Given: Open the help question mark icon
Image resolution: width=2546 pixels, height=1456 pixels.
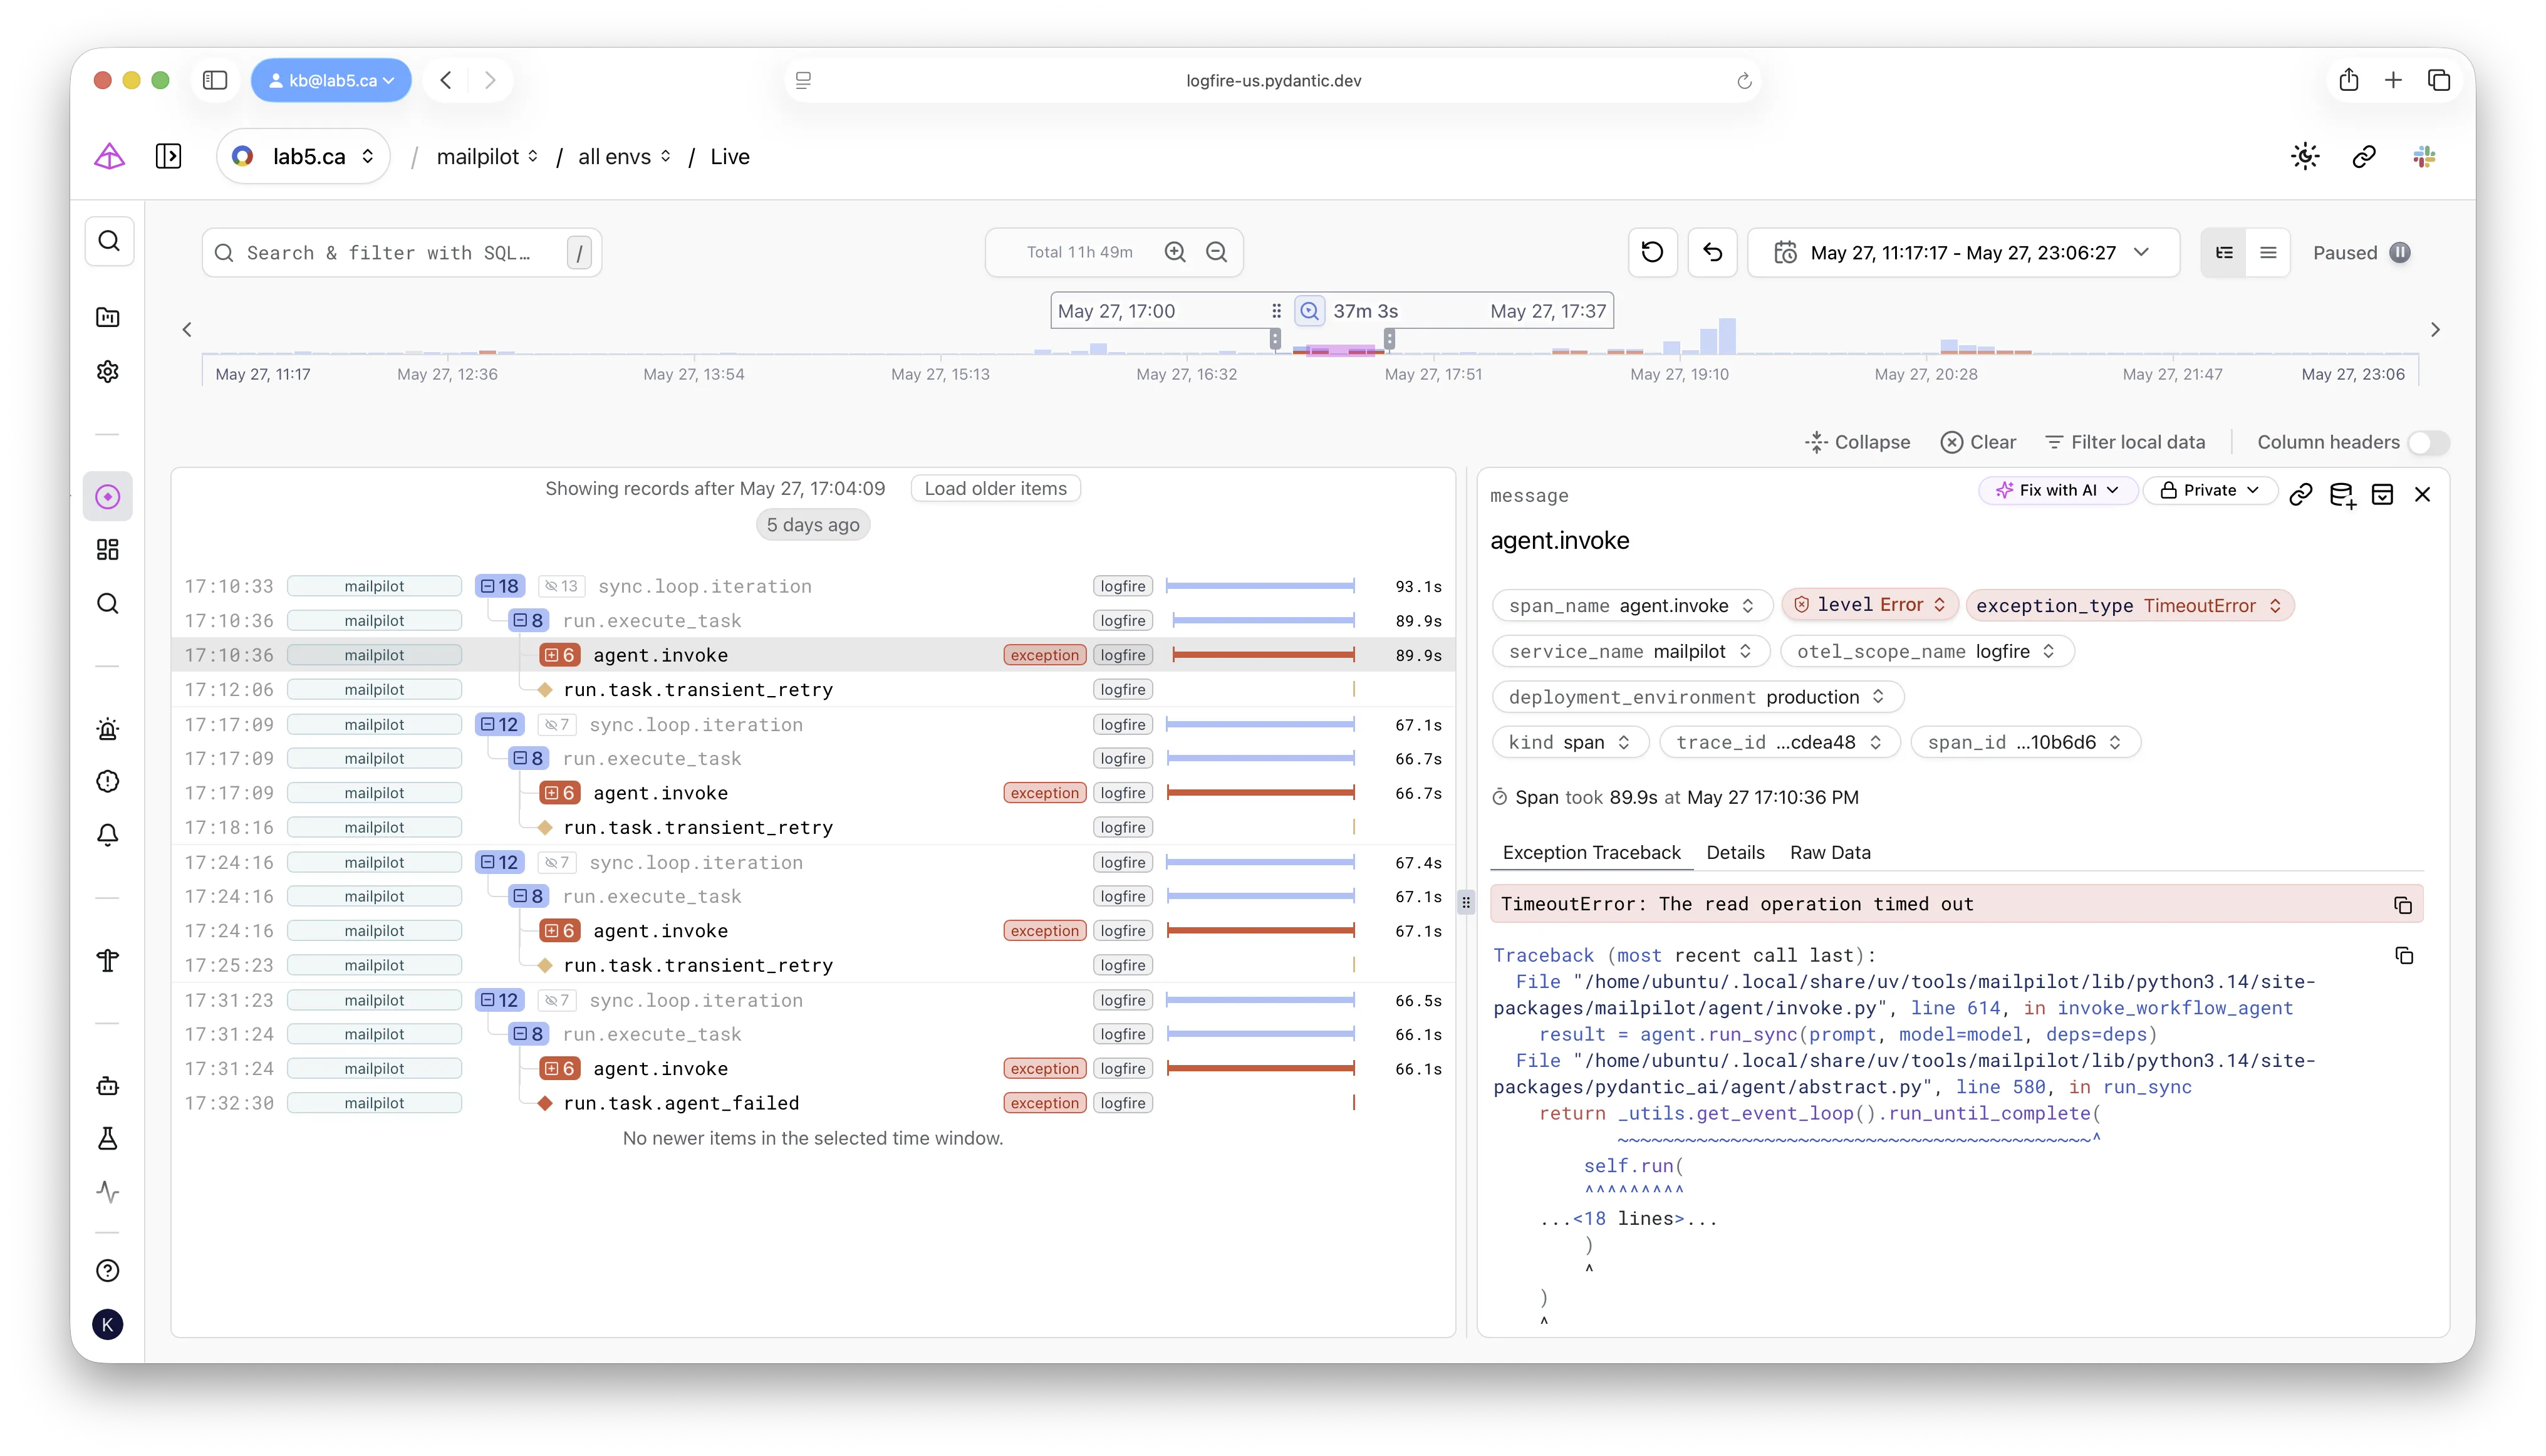Looking at the screenshot, I should click(108, 1271).
